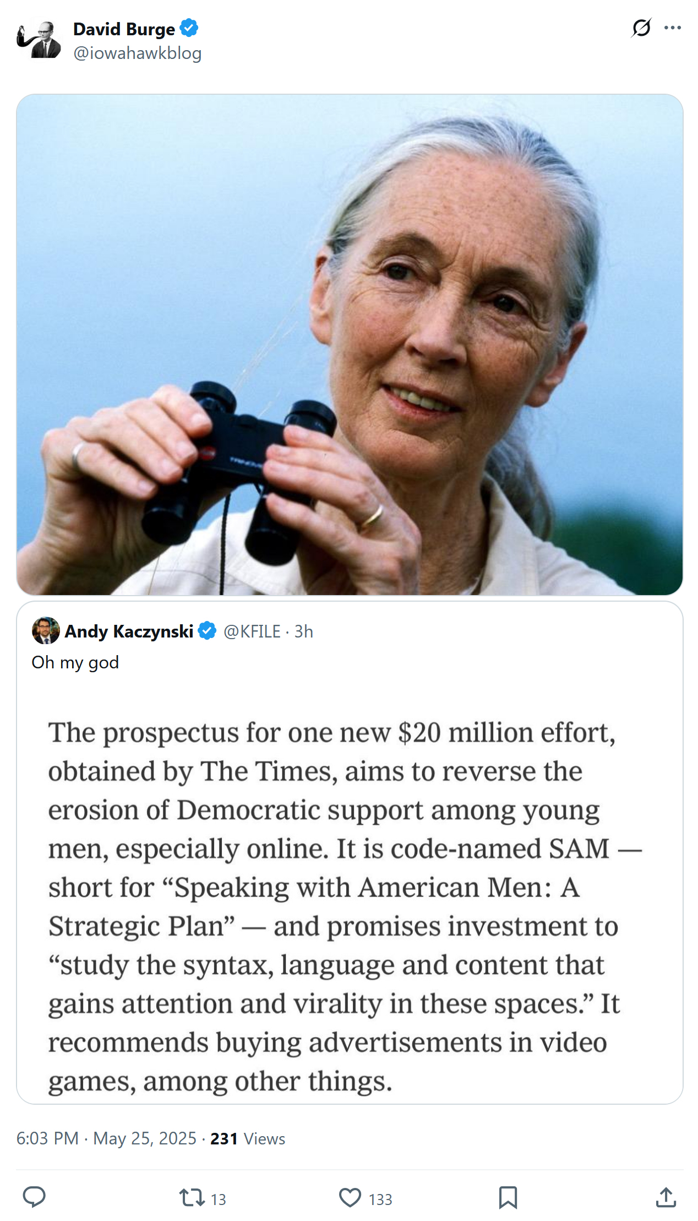Open the quoted tweet's 3h timestamp
The height and width of the screenshot is (1221, 698).
click(x=304, y=631)
